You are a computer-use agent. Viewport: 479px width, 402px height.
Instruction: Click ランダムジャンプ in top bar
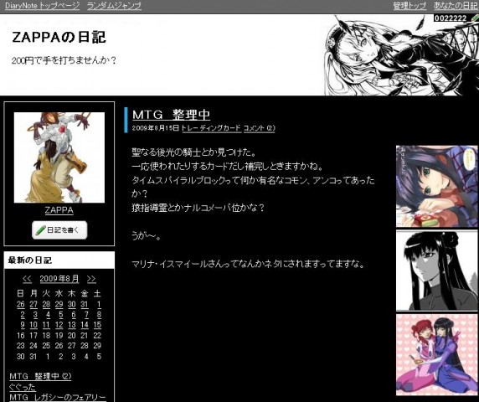[114, 6]
